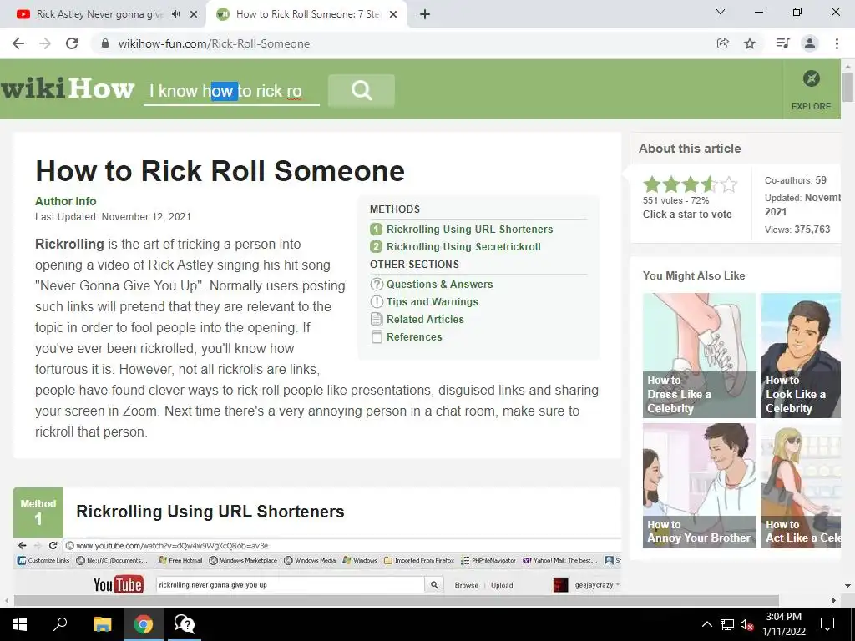
Task: Click the Tips and Warnings exclamation icon
Action: pyautogui.click(x=377, y=301)
